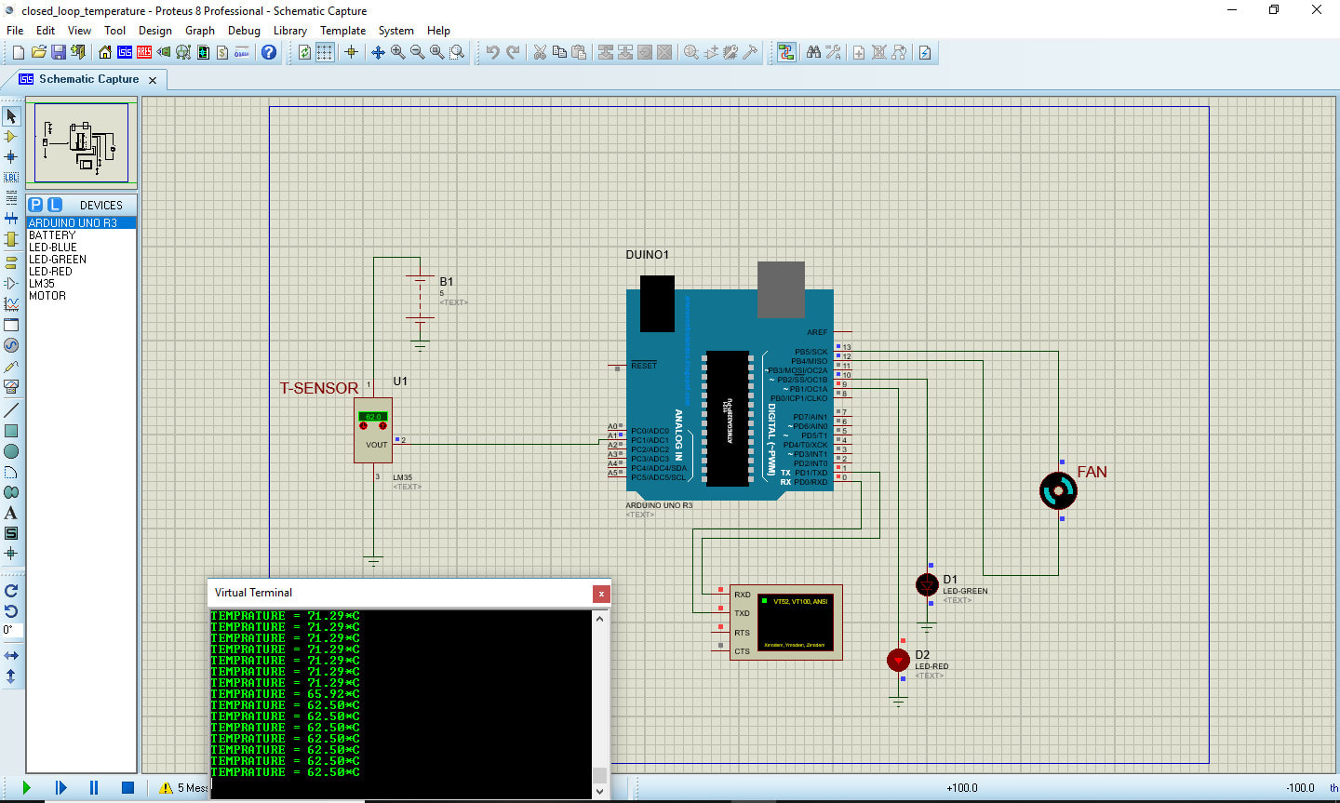Select the Wire label mode tool

point(11,177)
